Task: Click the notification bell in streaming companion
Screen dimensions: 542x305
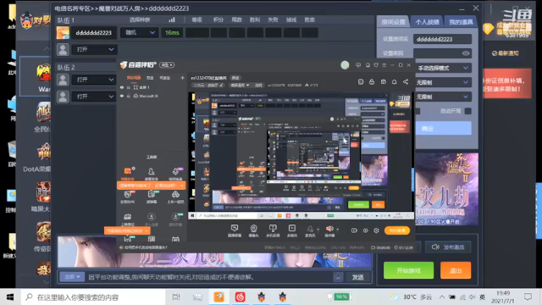Action: tap(394, 82)
